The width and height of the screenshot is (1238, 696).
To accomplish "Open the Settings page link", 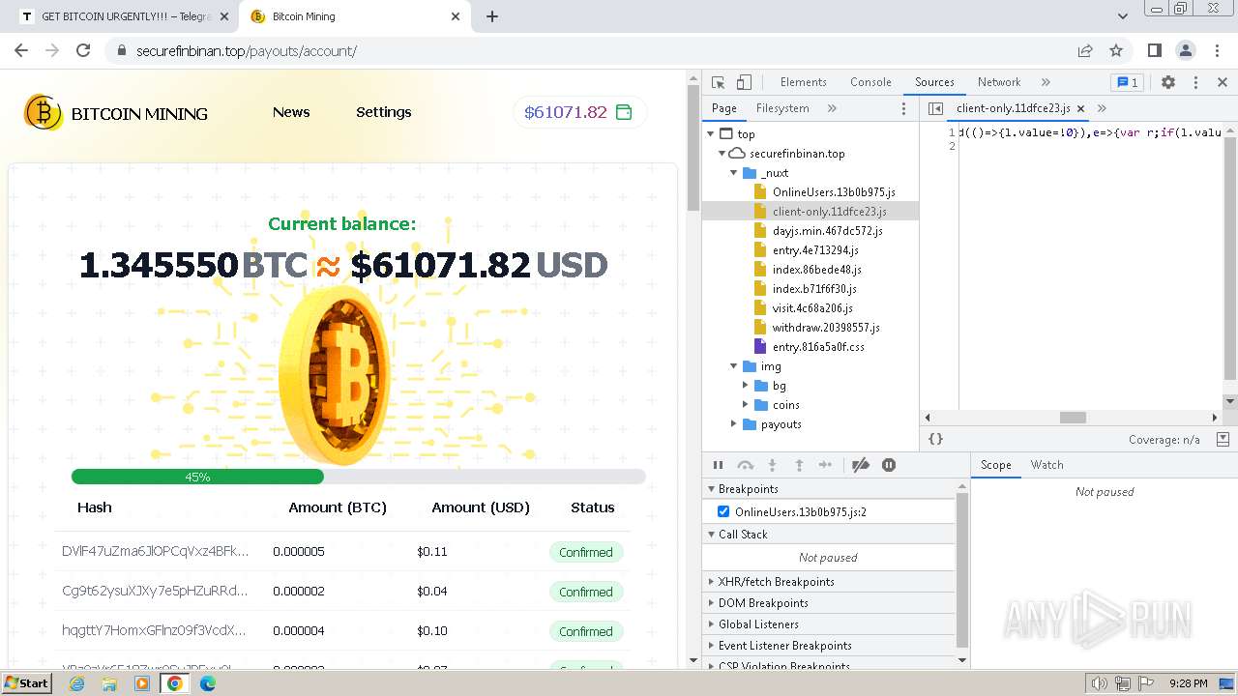I will [384, 112].
